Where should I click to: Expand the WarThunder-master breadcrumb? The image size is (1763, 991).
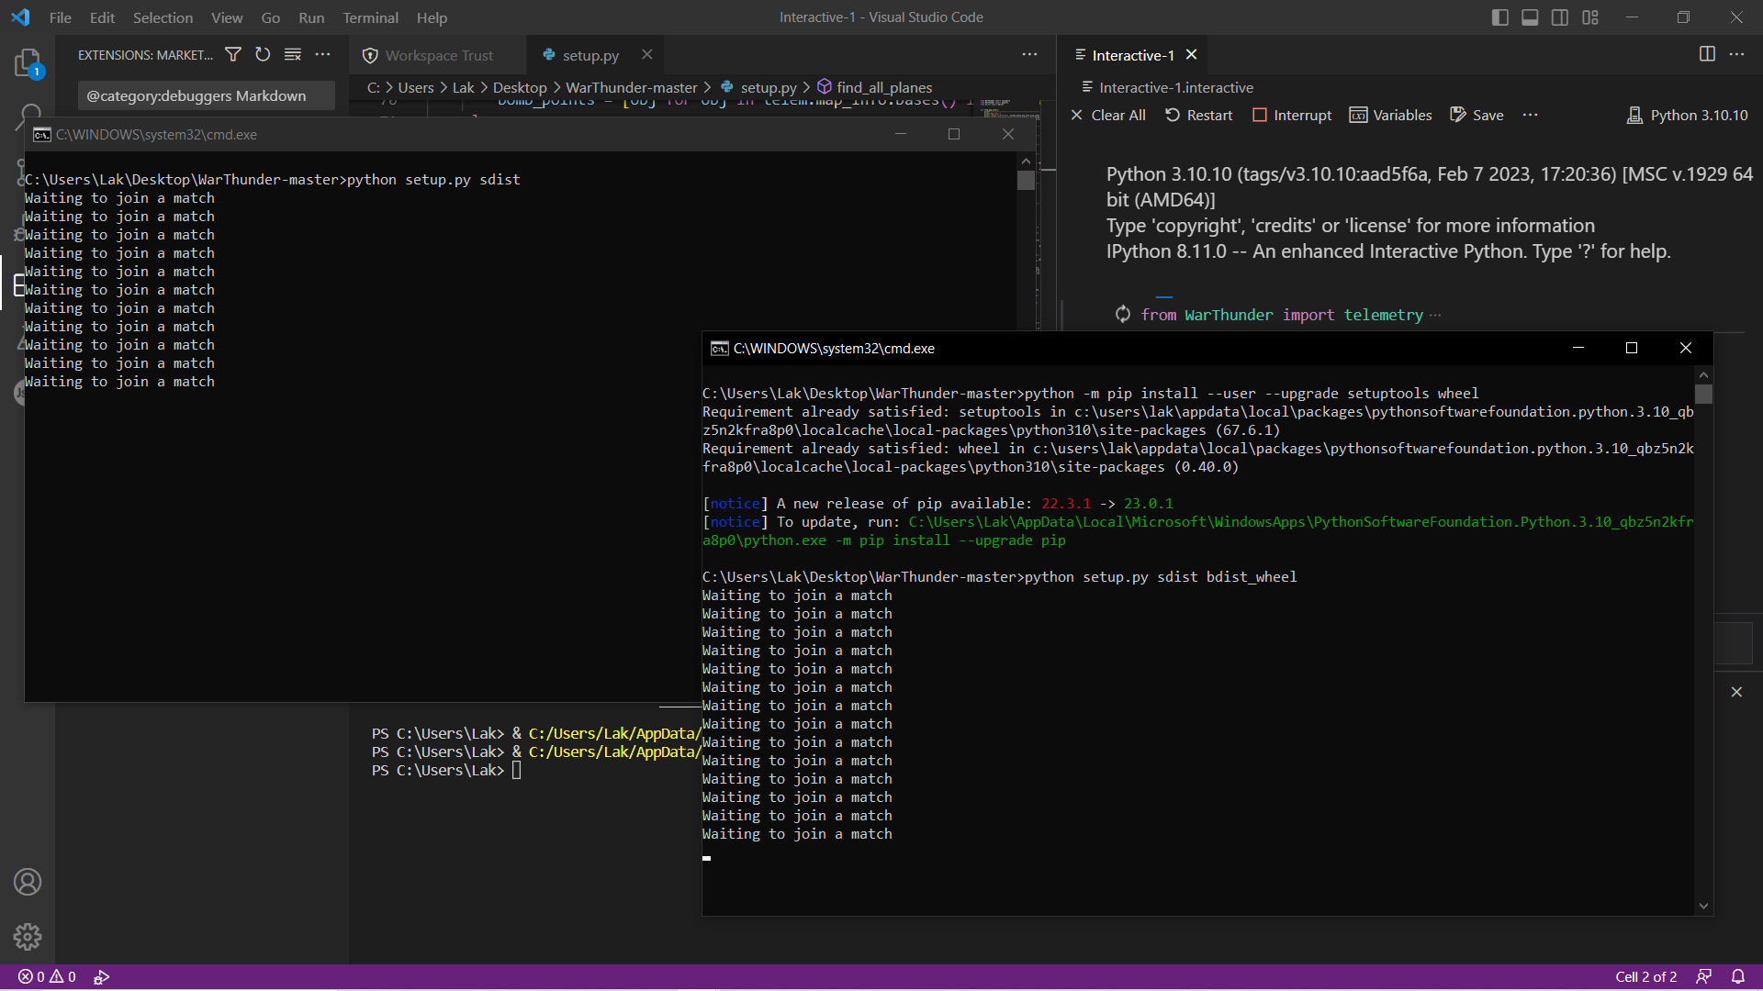click(x=632, y=87)
